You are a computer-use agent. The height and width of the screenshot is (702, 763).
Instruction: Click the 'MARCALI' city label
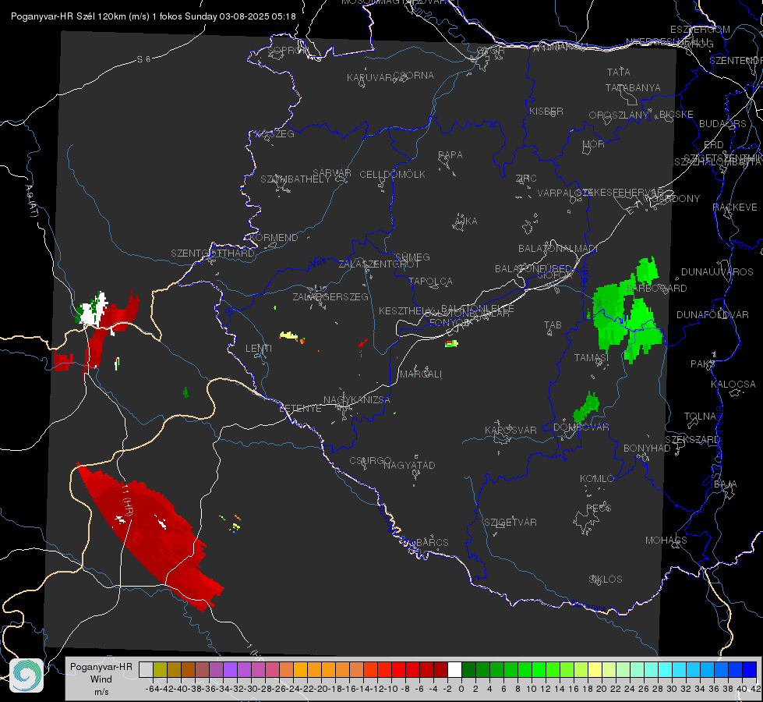pos(421,374)
